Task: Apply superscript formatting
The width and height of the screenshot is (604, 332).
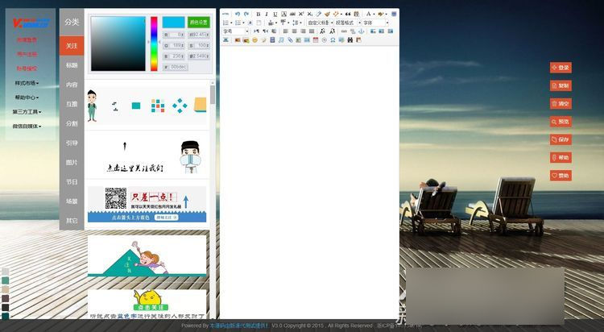Action: [301, 14]
